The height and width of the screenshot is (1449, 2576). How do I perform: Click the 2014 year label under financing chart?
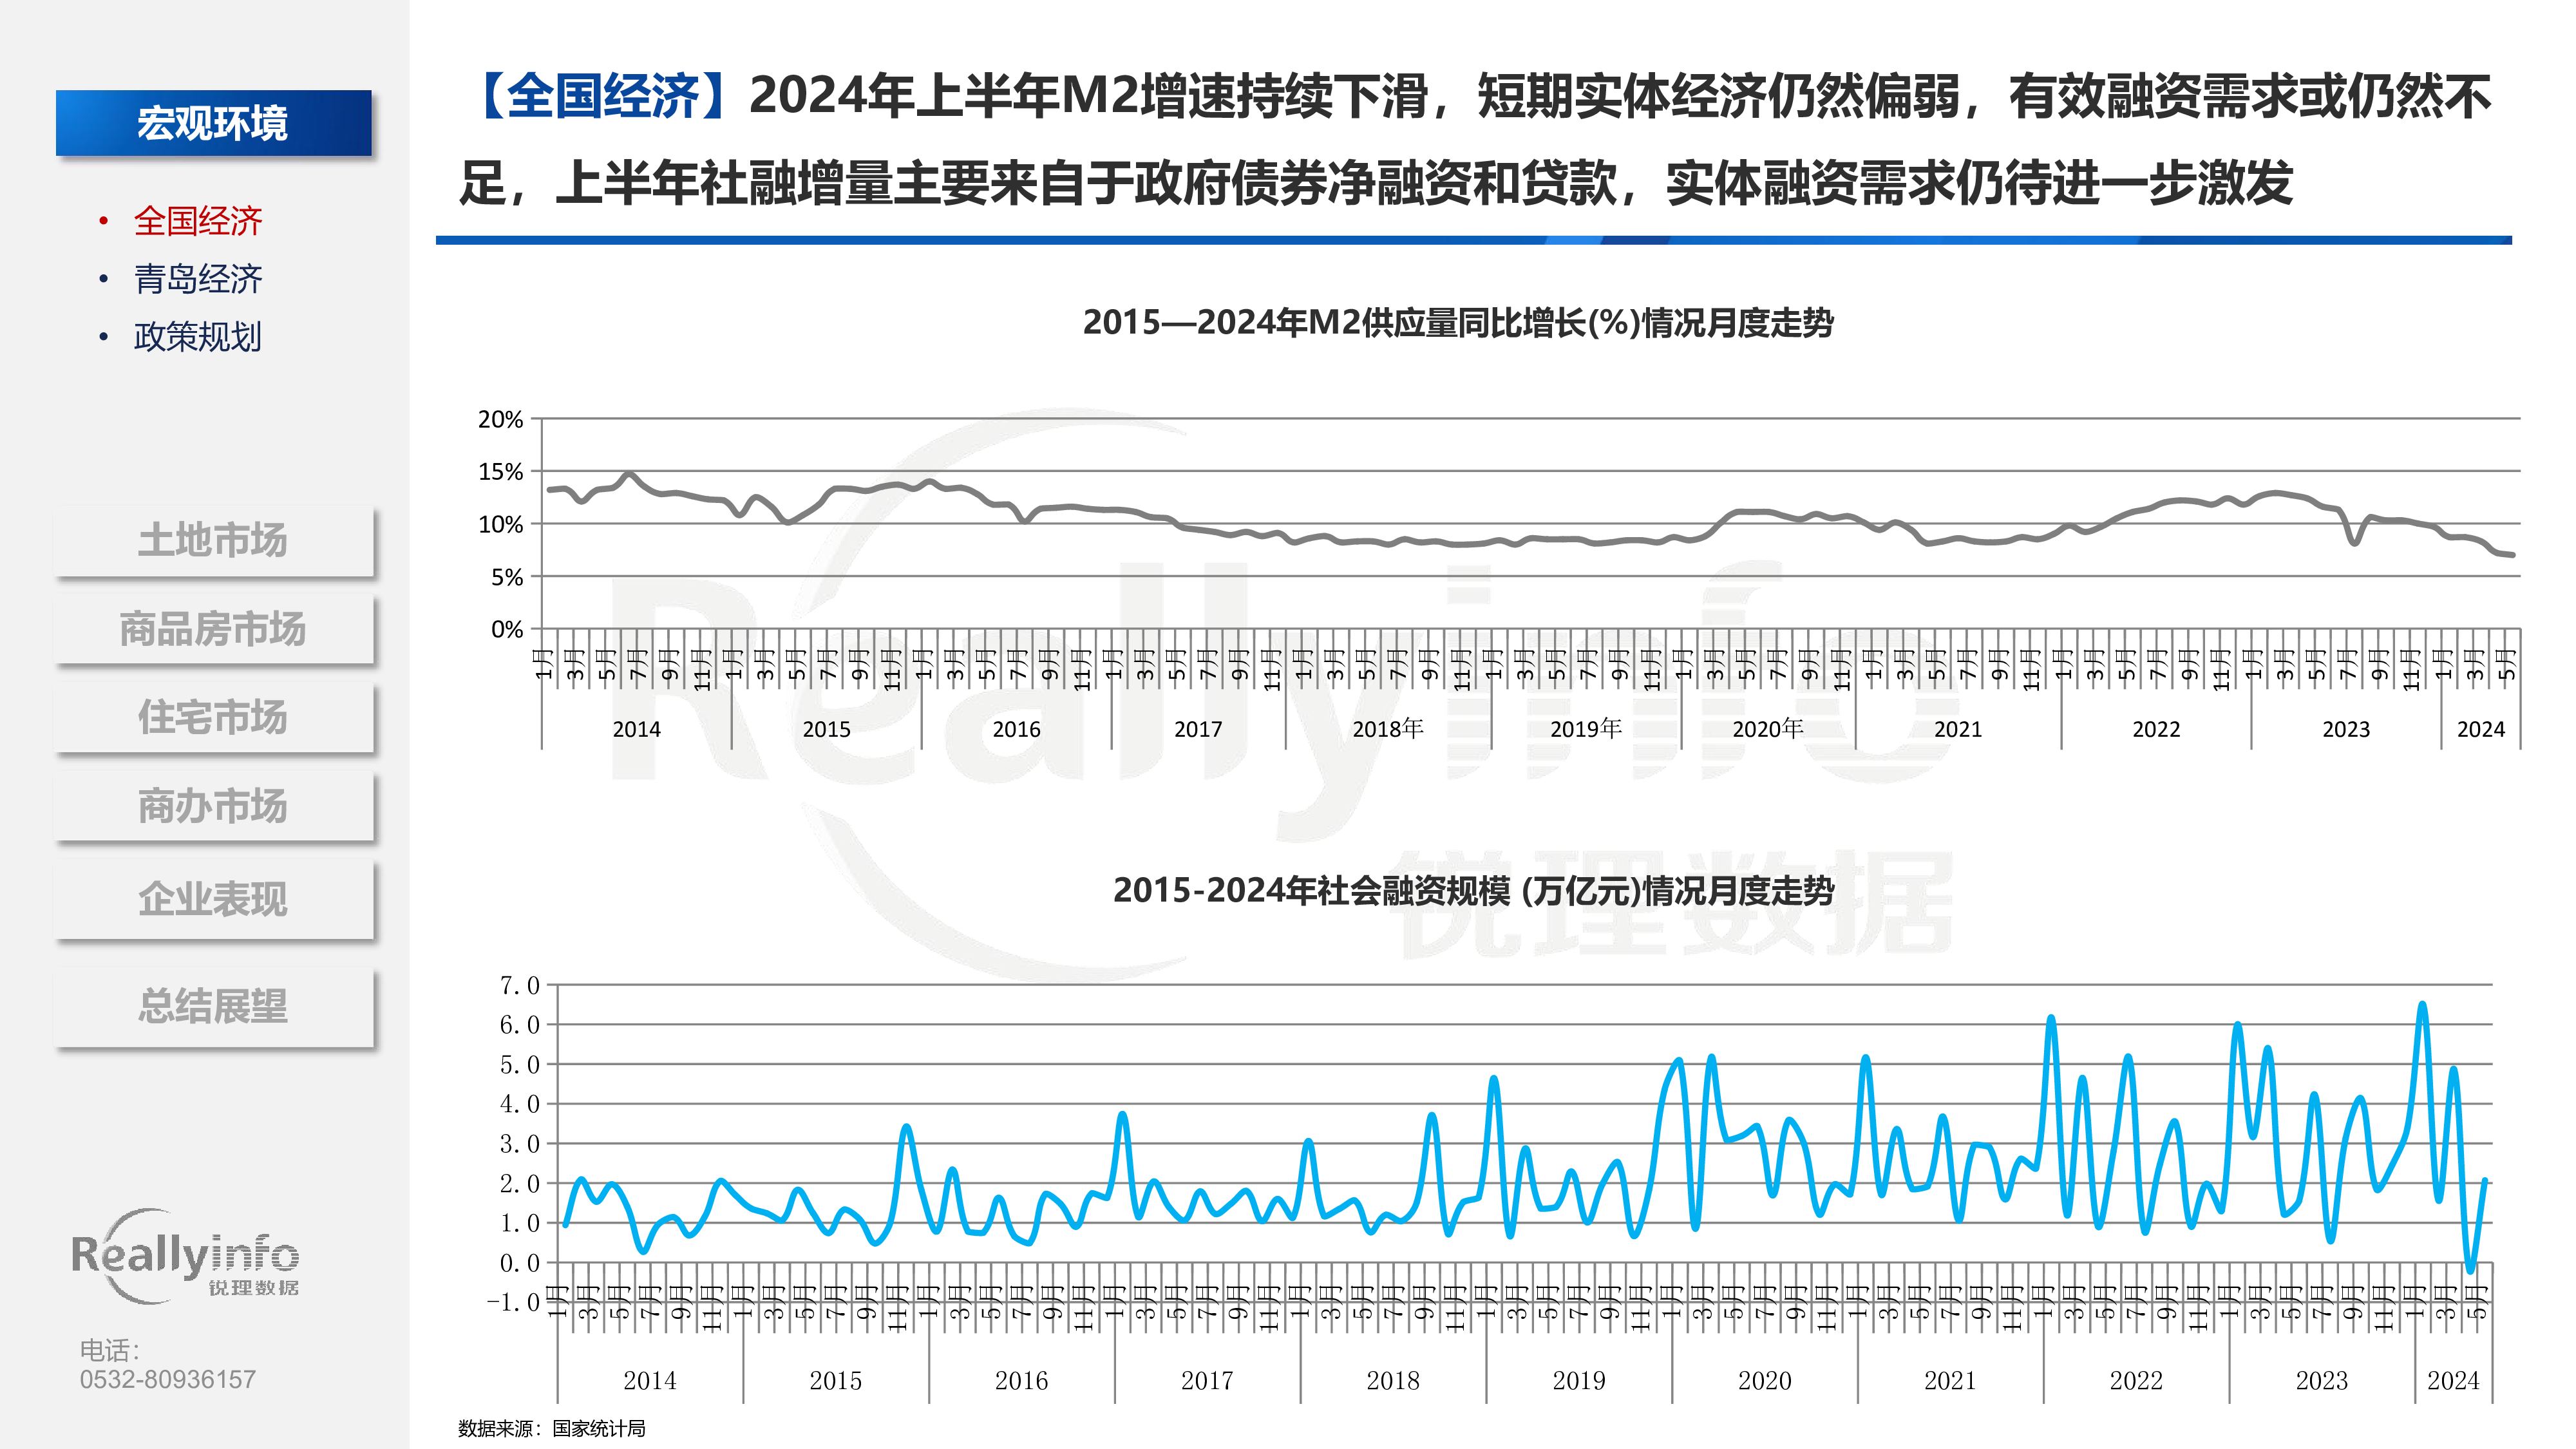650,1381
